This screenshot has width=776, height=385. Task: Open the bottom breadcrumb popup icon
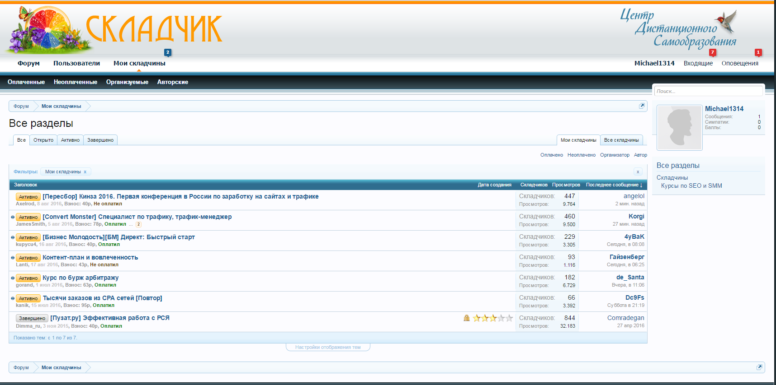tap(759, 367)
